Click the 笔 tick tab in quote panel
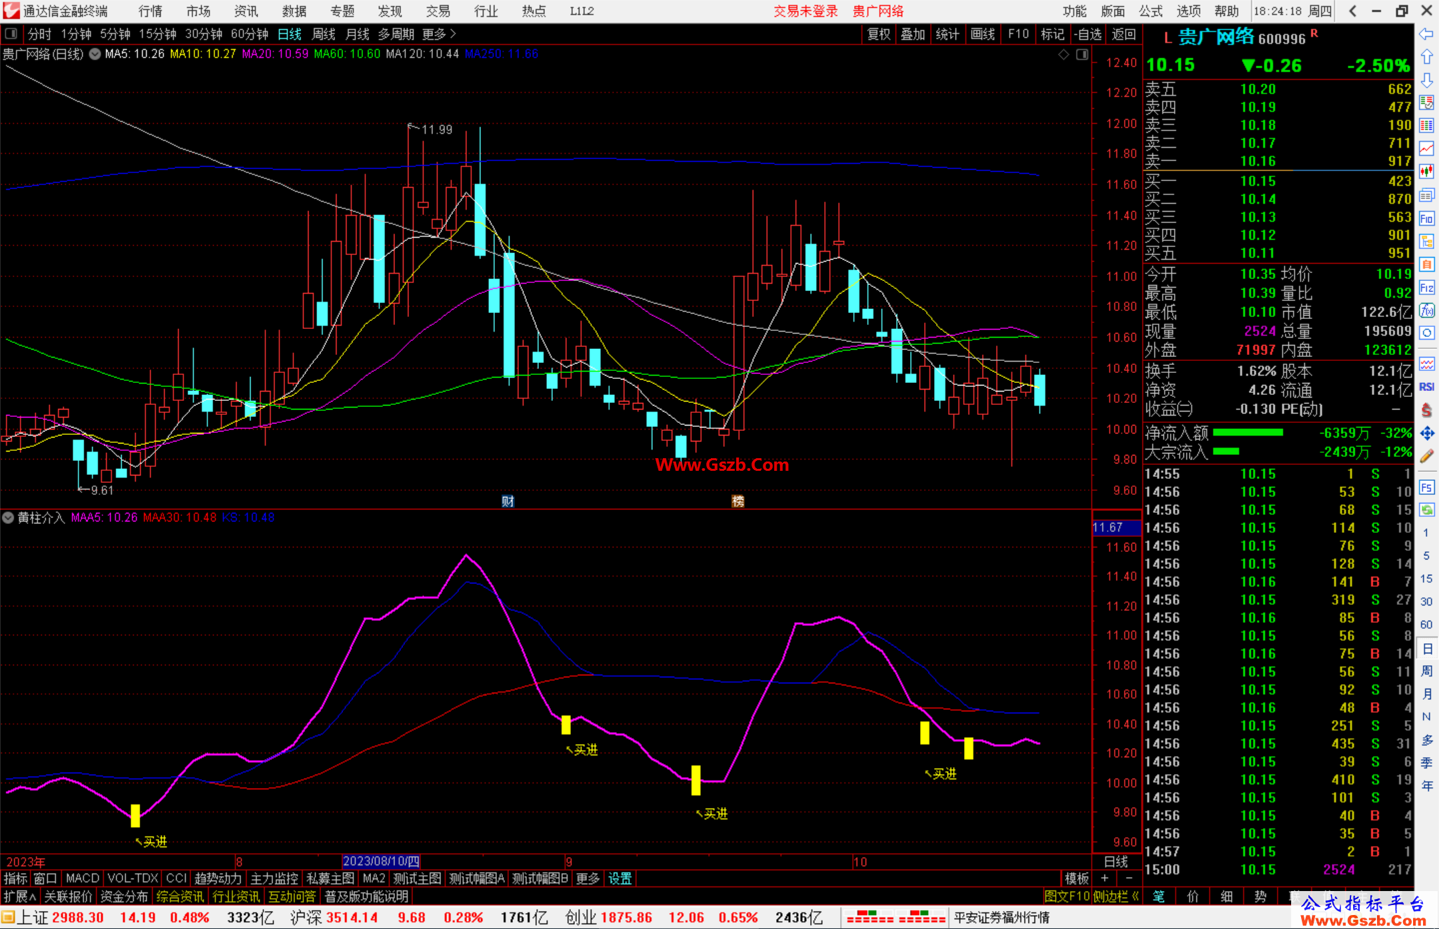The image size is (1439, 929). click(x=1159, y=896)
